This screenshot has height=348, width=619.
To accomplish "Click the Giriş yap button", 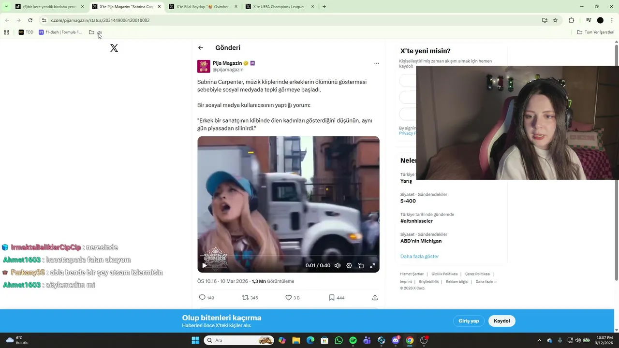I will [x=469, y=321].
